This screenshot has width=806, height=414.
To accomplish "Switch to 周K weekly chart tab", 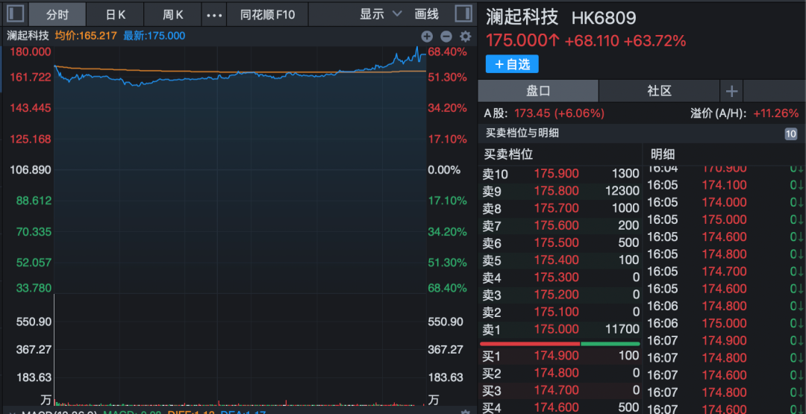I will 172,14.
